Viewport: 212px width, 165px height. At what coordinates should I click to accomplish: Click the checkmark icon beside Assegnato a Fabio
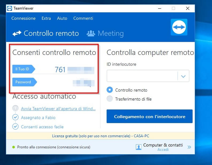click(x=16, y=117)
